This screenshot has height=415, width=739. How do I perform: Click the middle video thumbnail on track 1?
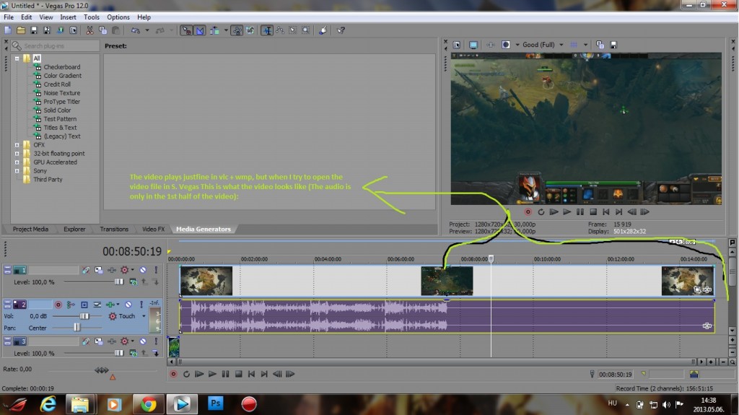pyautogui.click(x=447, y=281)
